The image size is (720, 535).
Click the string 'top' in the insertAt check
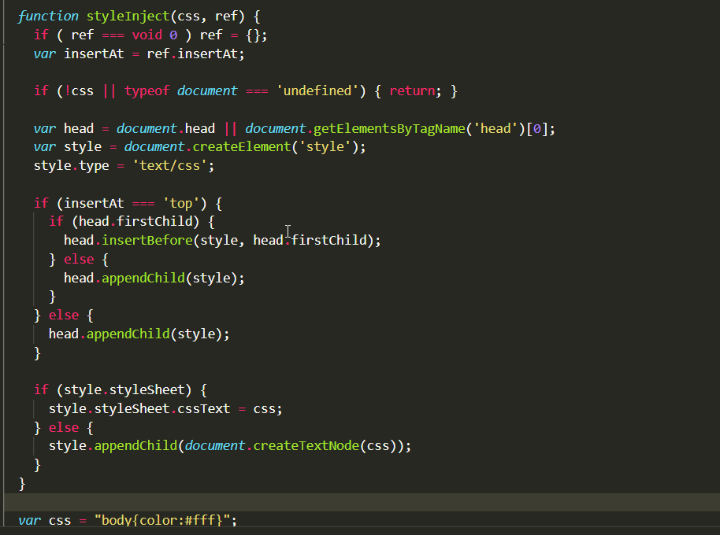click(181, 204)
